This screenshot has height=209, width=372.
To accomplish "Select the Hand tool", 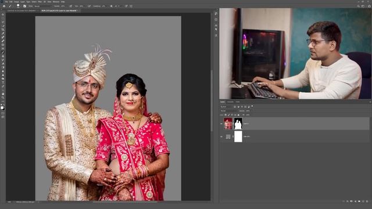I will point(3,94).
